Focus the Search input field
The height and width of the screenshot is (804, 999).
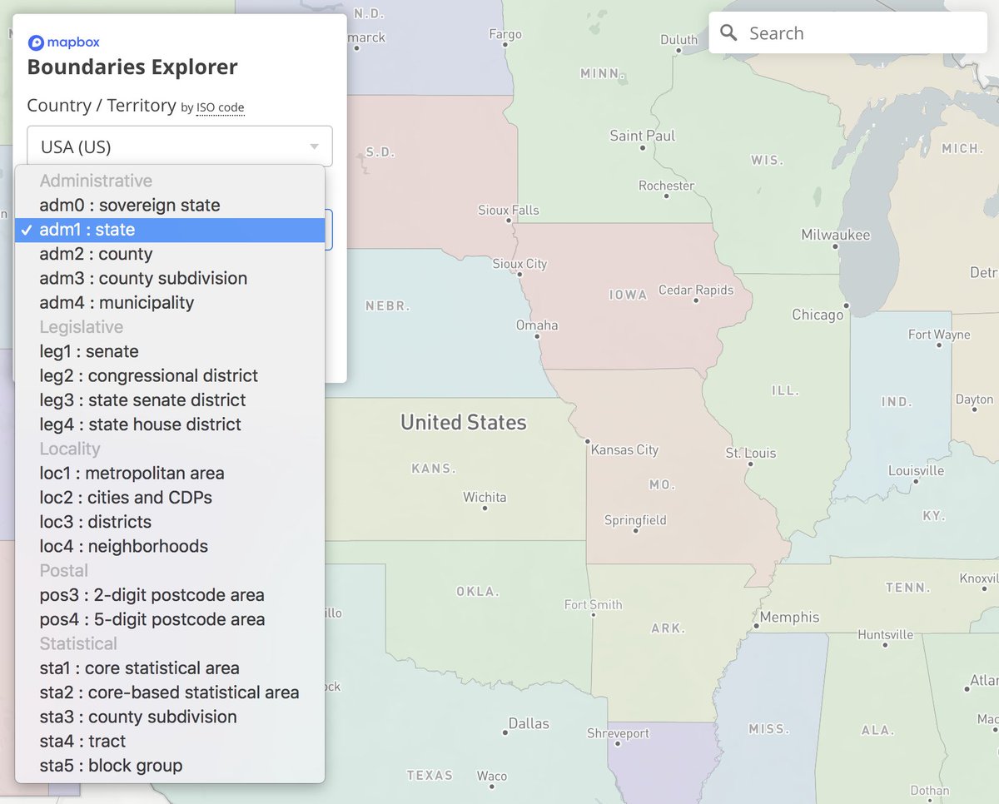[x=847, y=33]
